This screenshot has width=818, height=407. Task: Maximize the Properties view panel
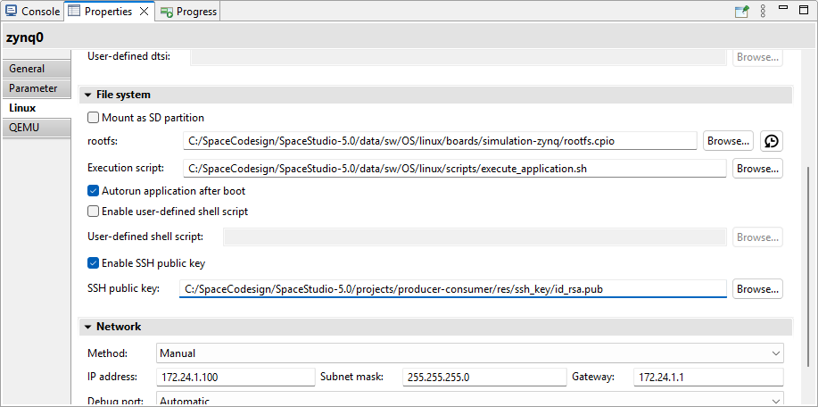pos(803,9)
